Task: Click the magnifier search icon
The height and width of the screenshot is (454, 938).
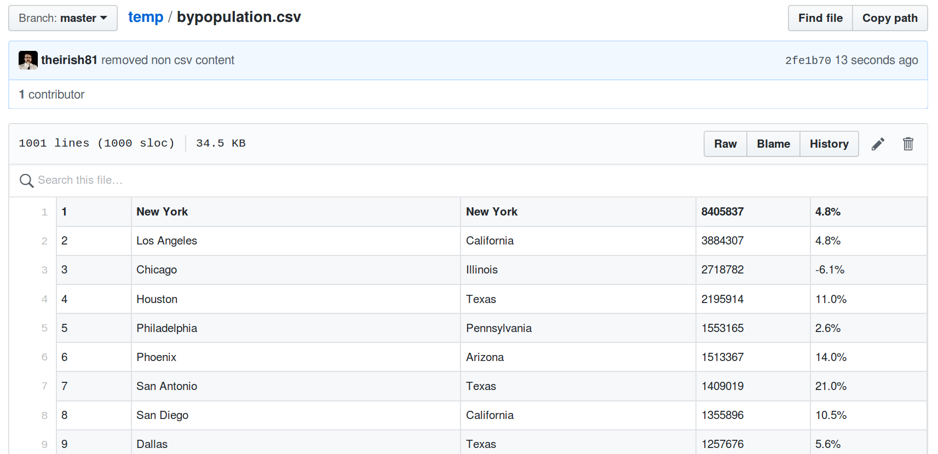Action: [26, 181]
